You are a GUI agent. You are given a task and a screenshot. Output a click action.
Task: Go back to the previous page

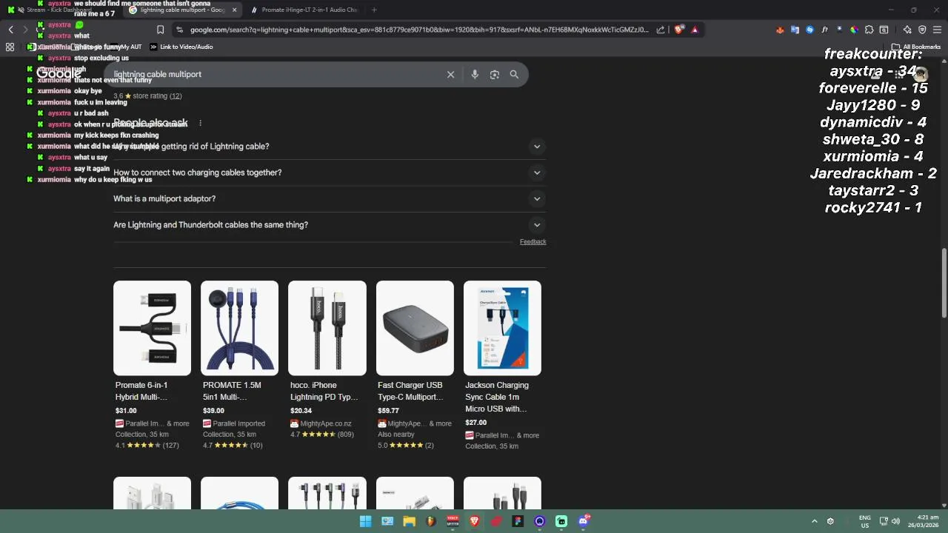(x=10, y=30)
